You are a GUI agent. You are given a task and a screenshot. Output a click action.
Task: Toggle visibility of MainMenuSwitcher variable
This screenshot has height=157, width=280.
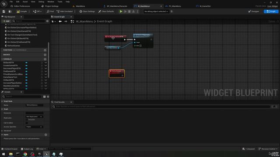(45, 86)
